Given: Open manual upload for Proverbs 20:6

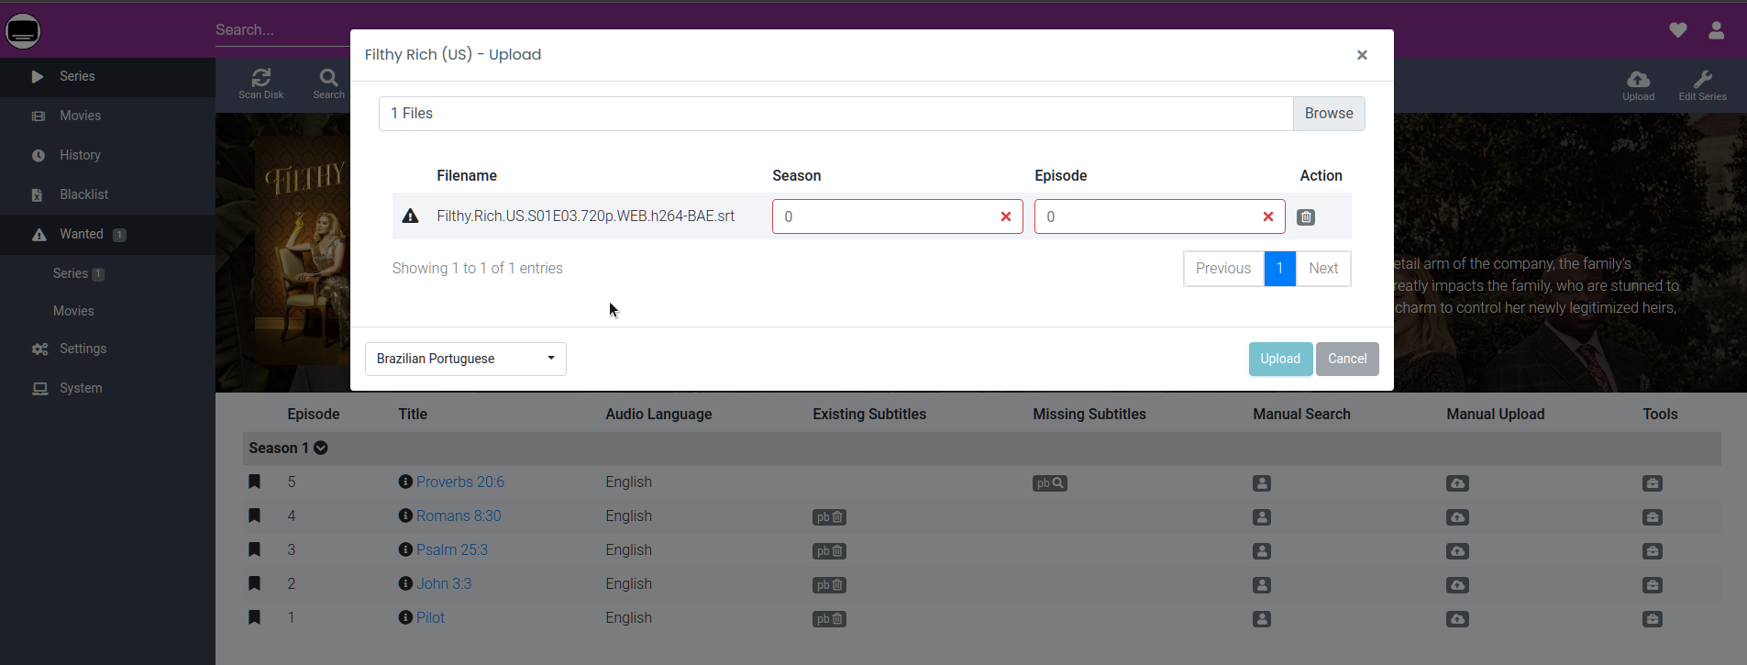Looking at the screenshot, I should tap(1457, 483).
